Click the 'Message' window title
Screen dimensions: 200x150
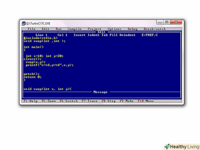pyautogui.click(x=100, y=92)
